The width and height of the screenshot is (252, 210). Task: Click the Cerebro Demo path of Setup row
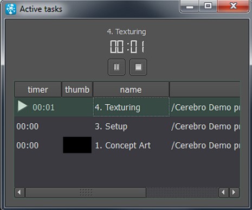[x=205, y=126]
